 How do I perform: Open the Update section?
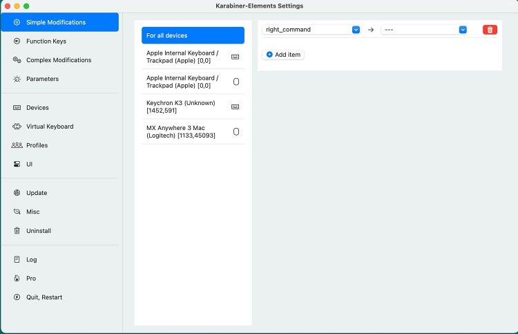pos(60,193)
